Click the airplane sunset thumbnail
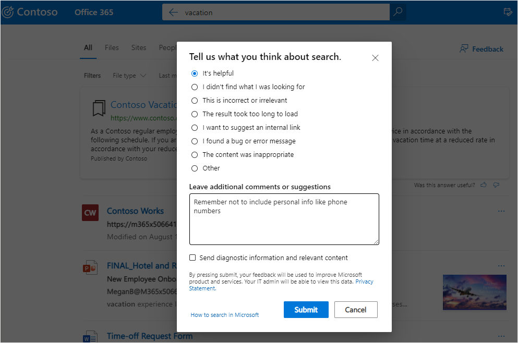This screenshot has height=343, width=518. tap(474, 292)
